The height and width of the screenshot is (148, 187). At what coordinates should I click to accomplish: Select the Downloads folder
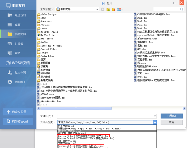tap(44, 21)
